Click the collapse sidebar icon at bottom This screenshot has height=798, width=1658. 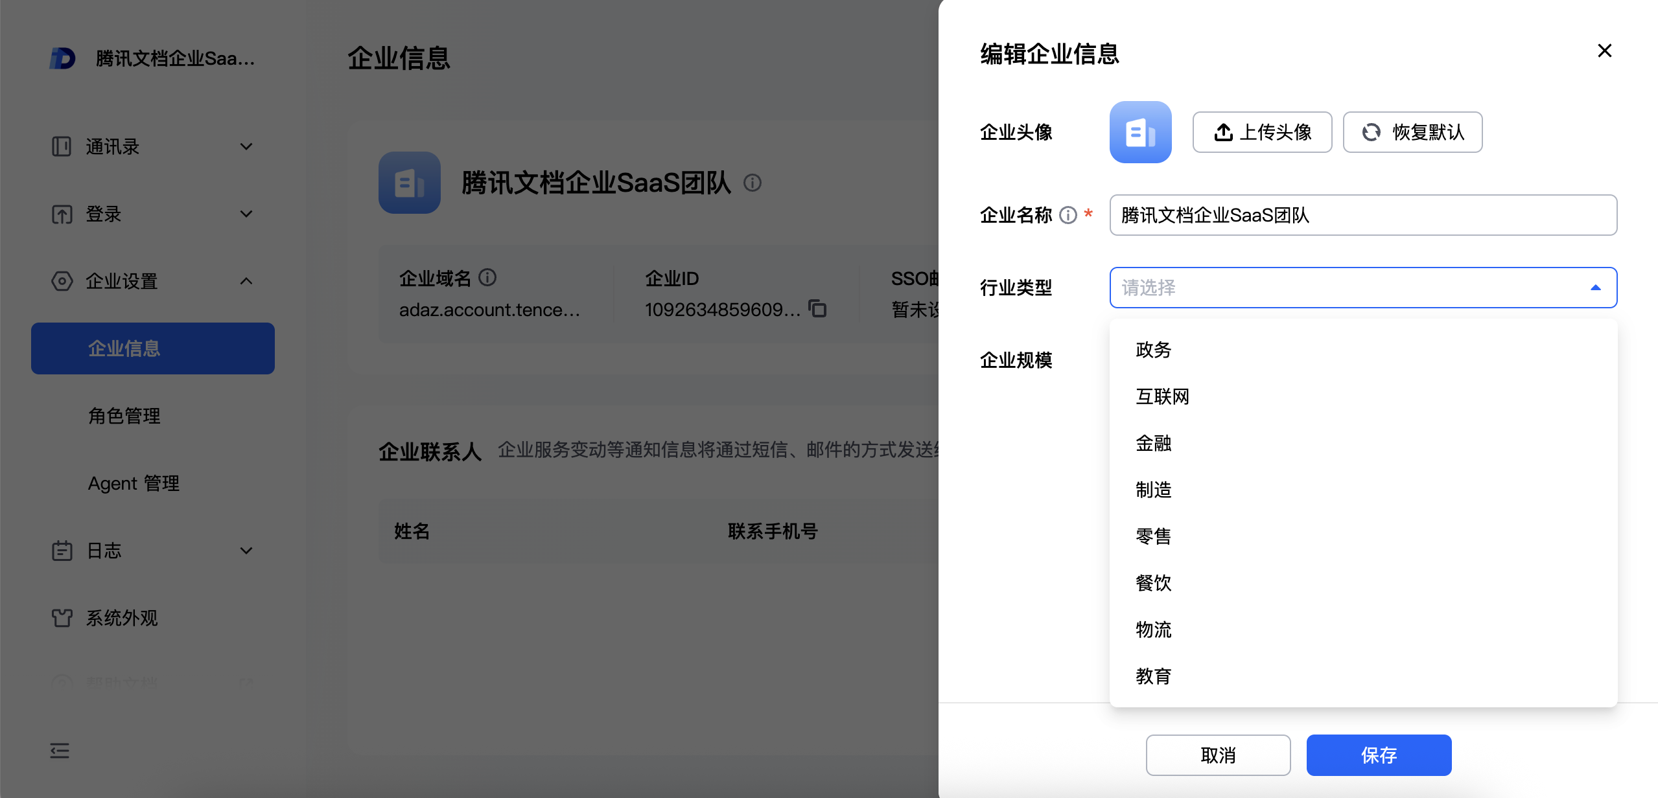point(60,751)
